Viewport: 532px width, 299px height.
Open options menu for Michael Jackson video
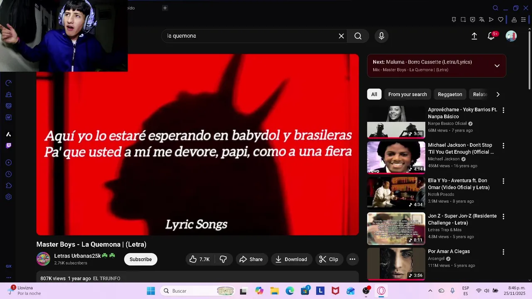(503, 145)
